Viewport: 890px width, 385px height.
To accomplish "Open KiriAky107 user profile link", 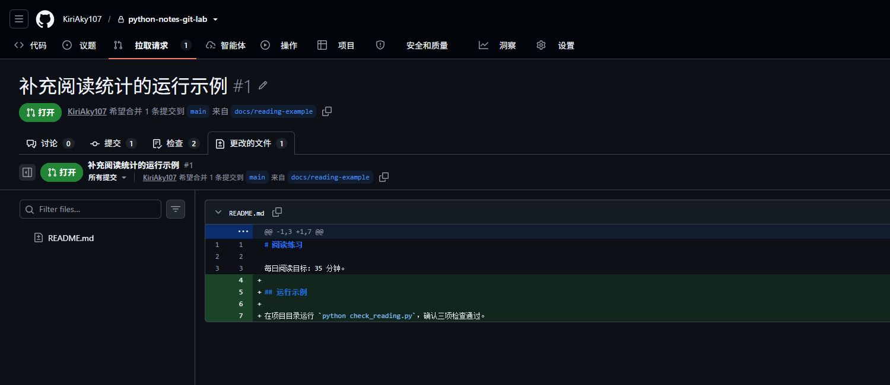I will click(82, 19).
